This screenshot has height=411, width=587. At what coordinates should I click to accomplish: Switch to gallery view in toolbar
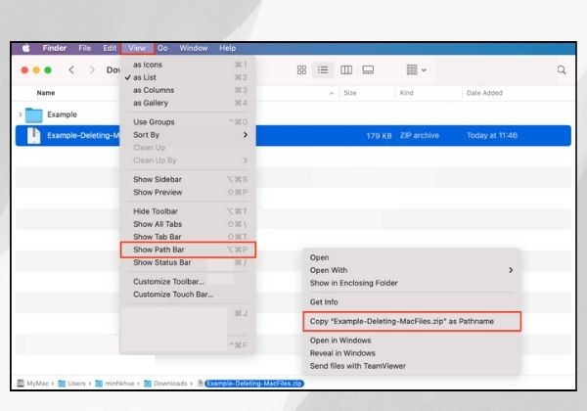[x=368, y=70]
